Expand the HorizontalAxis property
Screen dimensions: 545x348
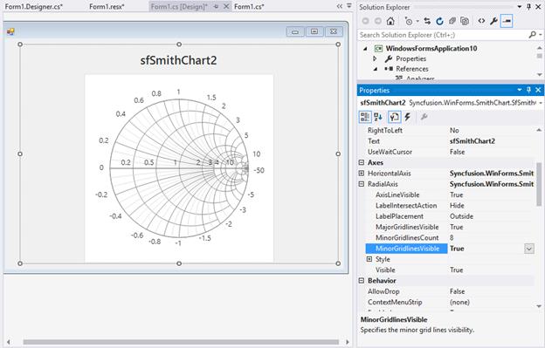pyautogui.click(x=362, y=174)
